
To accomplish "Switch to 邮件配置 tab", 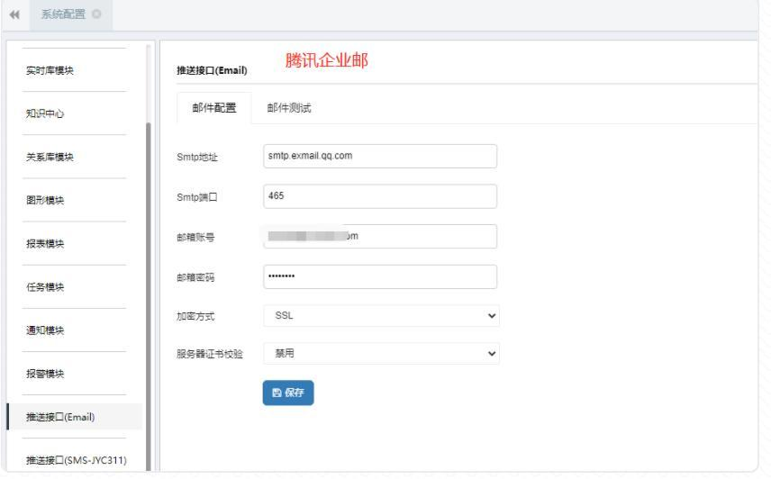I will [x=214, y=107].
